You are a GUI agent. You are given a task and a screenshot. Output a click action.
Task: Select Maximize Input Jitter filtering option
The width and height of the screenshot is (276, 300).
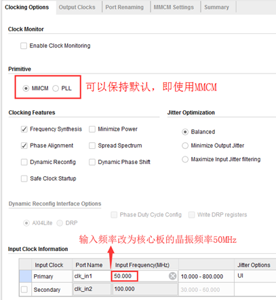185,159
